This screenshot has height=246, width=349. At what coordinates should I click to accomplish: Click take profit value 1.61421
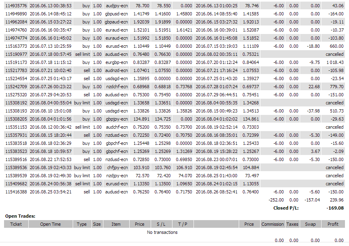(184, 30)
